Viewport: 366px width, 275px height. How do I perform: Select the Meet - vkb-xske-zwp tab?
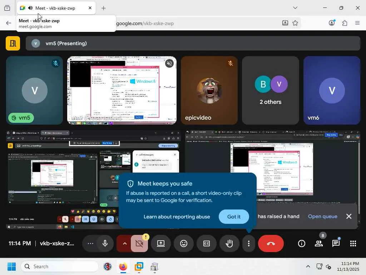pyautogui.click(x=56, y=8)
